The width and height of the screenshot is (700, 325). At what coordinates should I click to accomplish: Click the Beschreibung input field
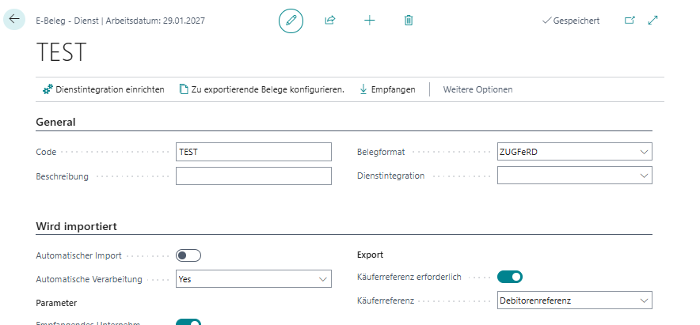(253, 176)
